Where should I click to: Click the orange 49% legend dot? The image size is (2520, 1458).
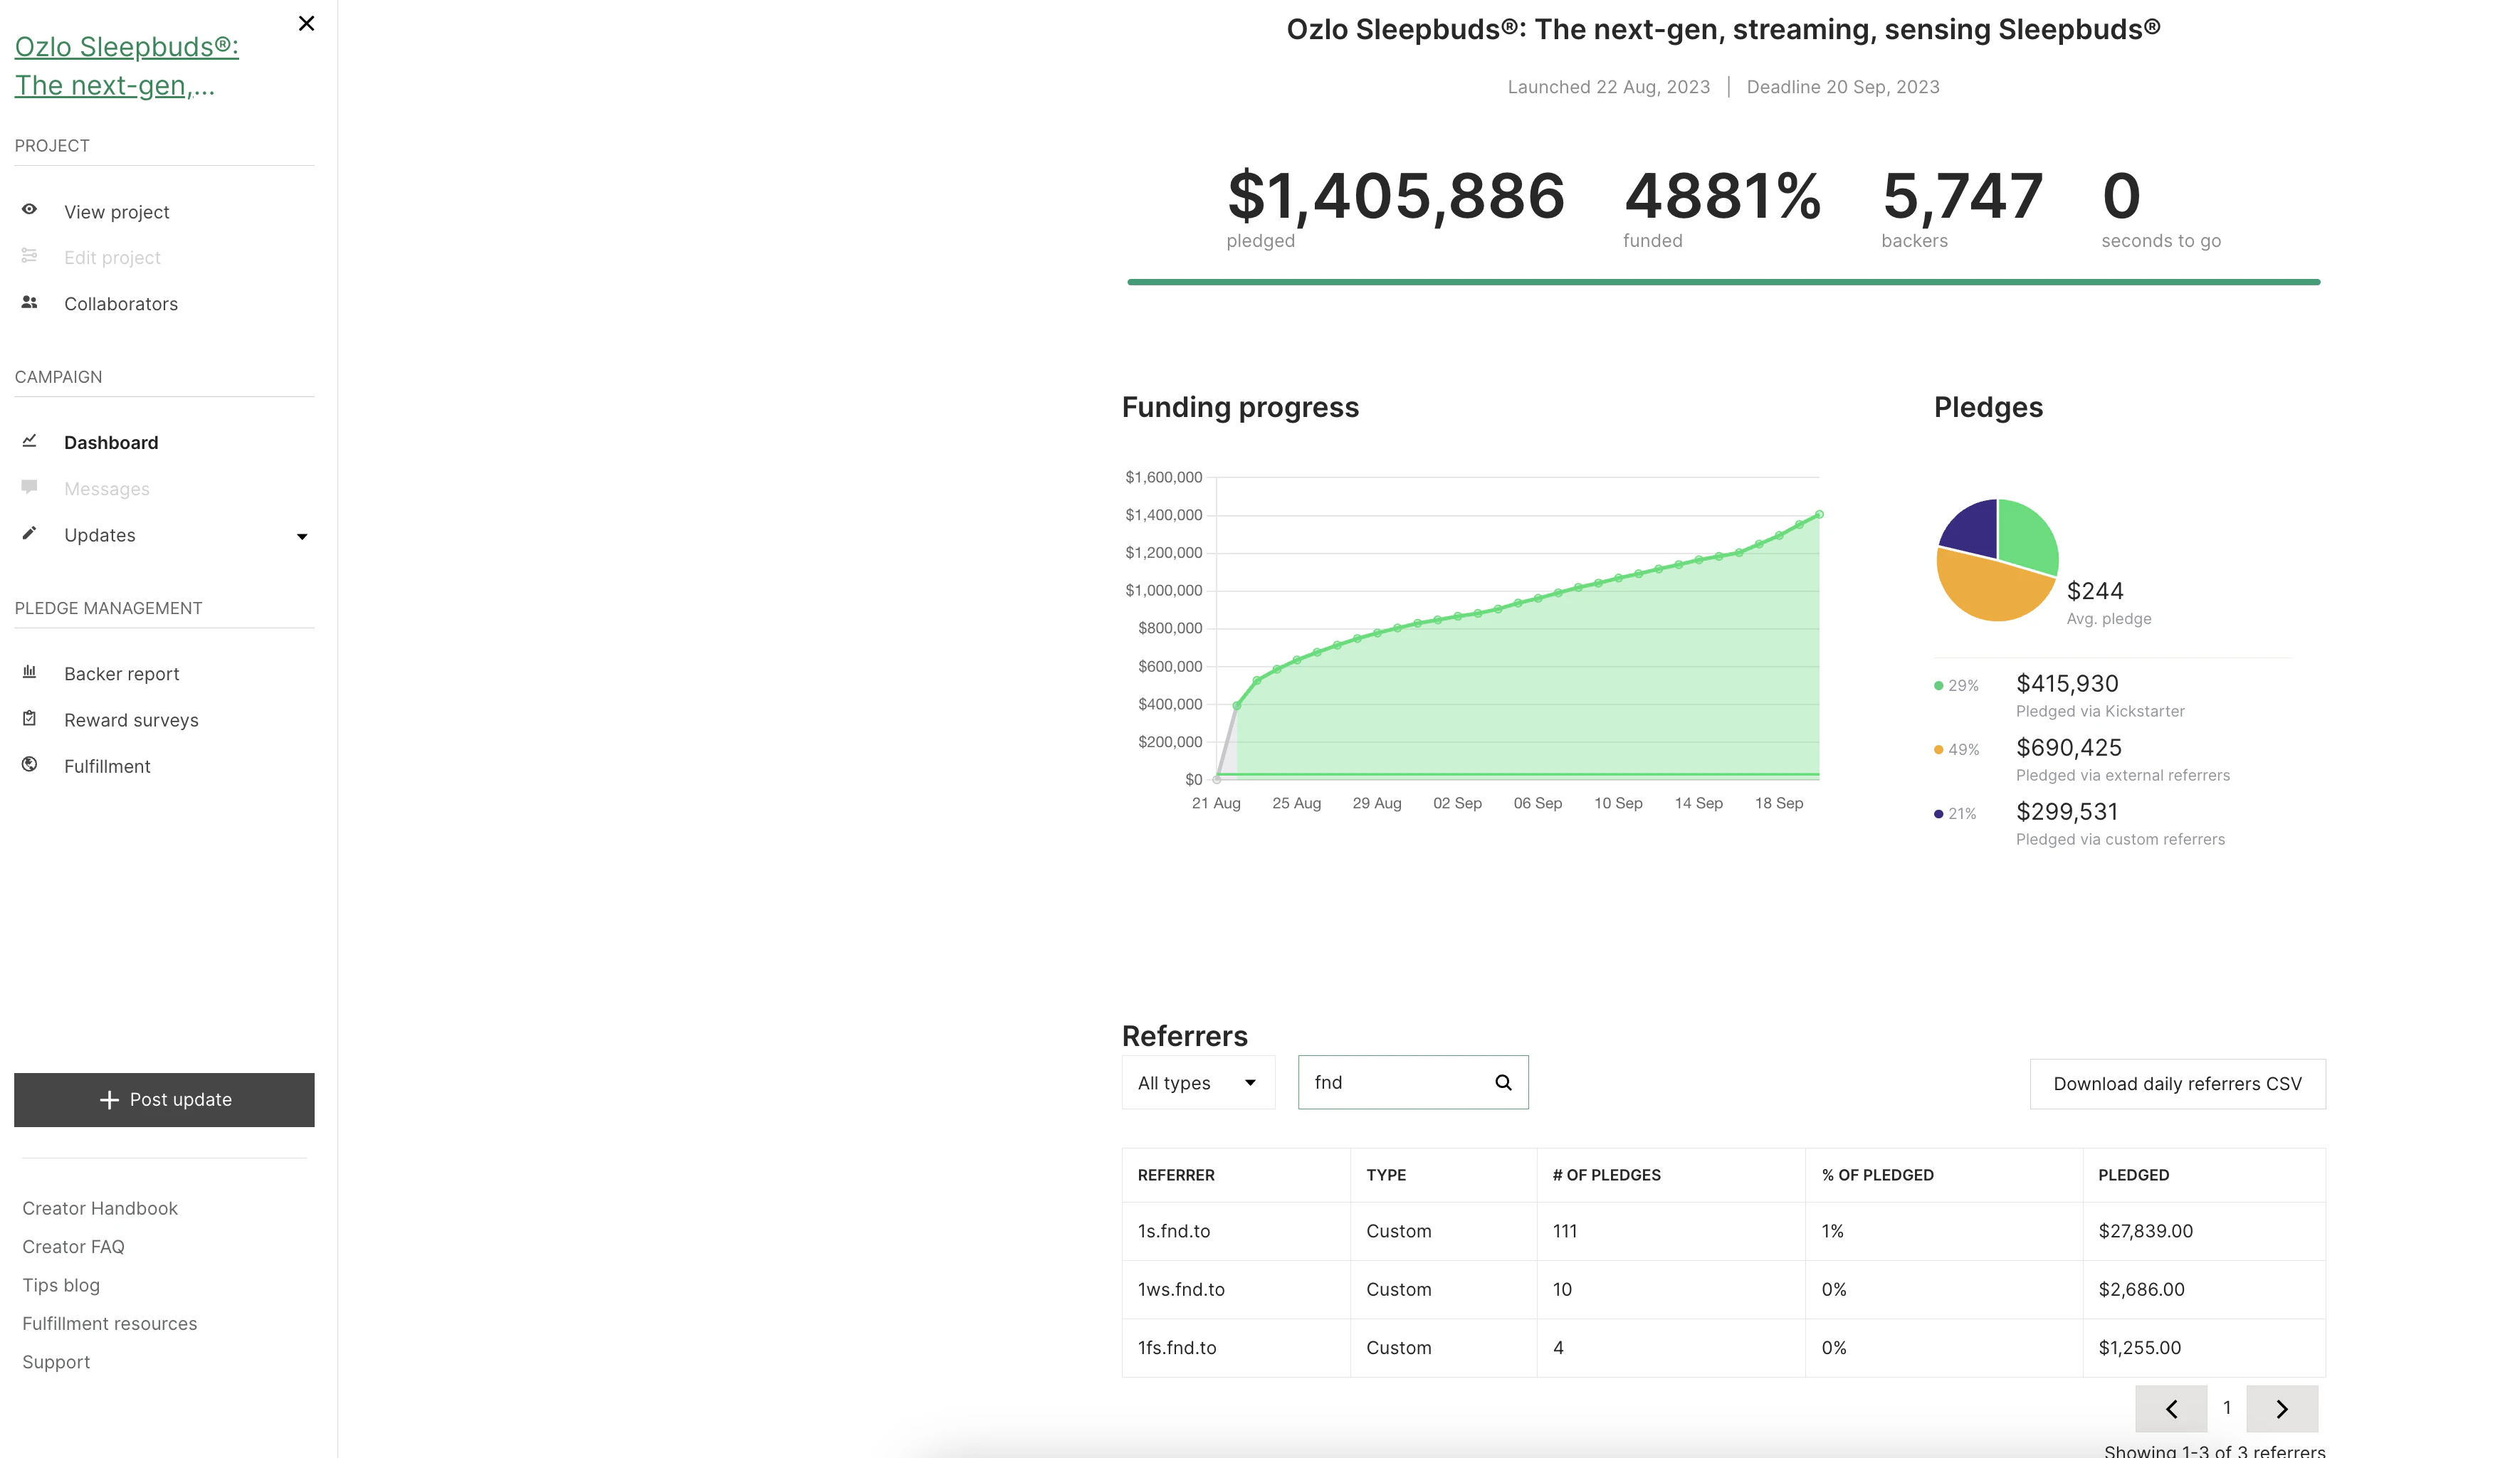[1938, 749]
